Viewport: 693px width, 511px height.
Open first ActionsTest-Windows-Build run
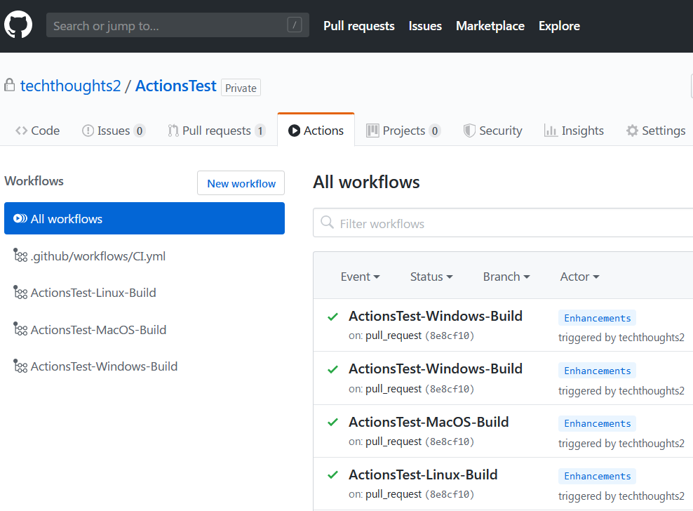click(x=436, y=316)
